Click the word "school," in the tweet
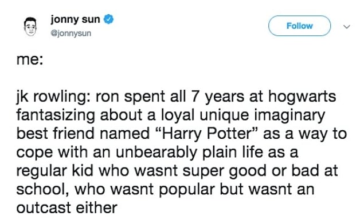Screen dimensions: 364x220 click(42, 190)
